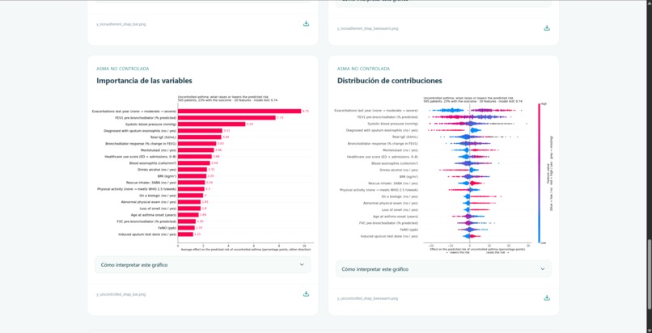The image size is (652, 333).
Task: Click 'Abnormal physical exam' label in beeswarm chart
Action: tap(391, 203)
